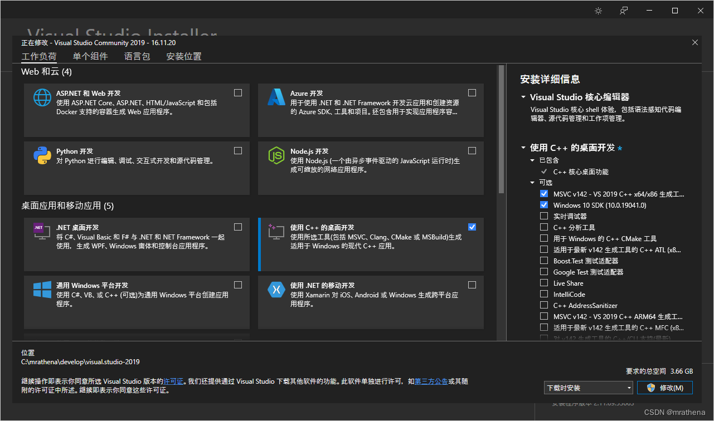The image size is (714, 421).
Task: Click the 桌面应用和移动应用 (5) category heading
Action: (67, 206)
